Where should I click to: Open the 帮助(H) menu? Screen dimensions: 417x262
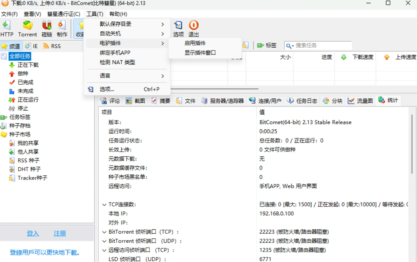point(118,14)
